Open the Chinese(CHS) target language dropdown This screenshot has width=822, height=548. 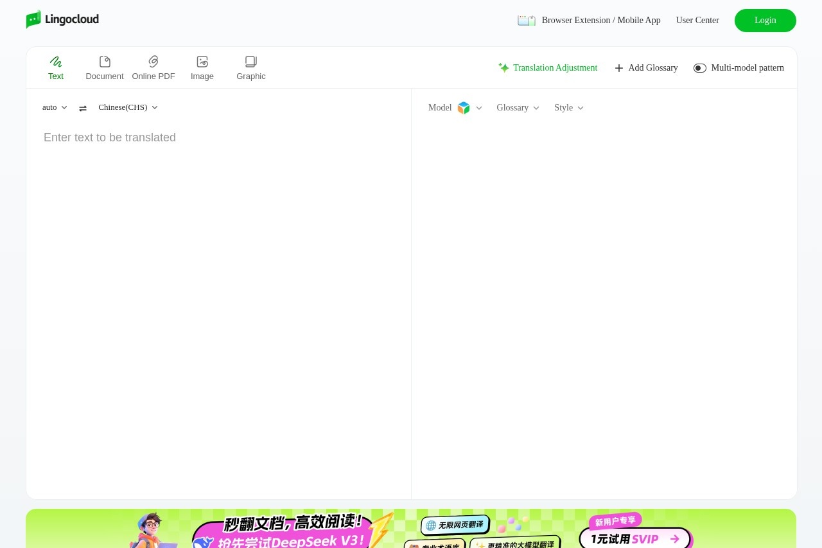(x=128, y=107)
